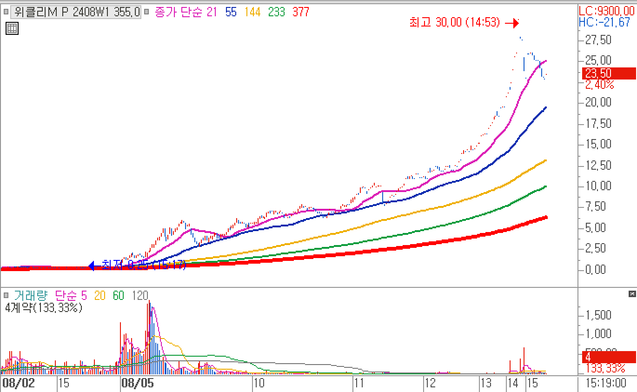Close the volume pane with its X button
Screen dimensions: 637x392
coord(632,294)
